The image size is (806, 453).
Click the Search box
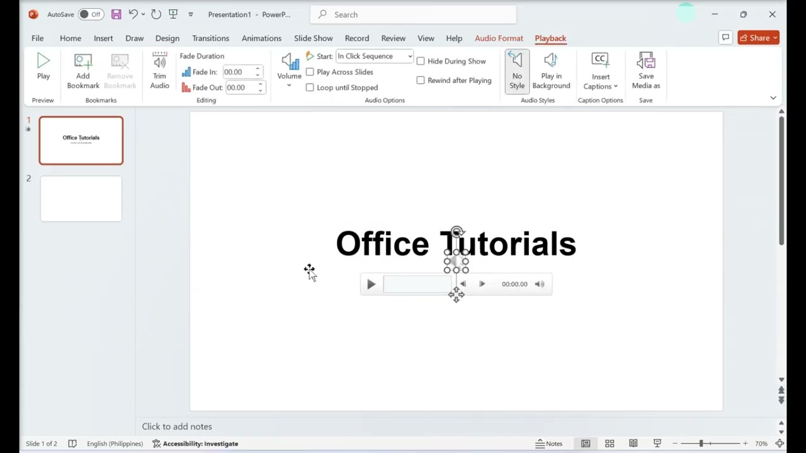(414, 14)
